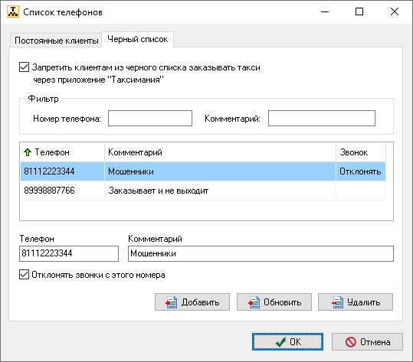
Task: Sort by the Звонок column header
Action: 361,152
